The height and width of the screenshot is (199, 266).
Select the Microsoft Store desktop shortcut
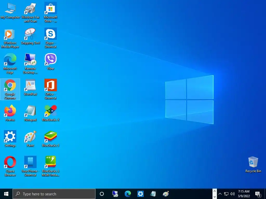tap(51, 12)
